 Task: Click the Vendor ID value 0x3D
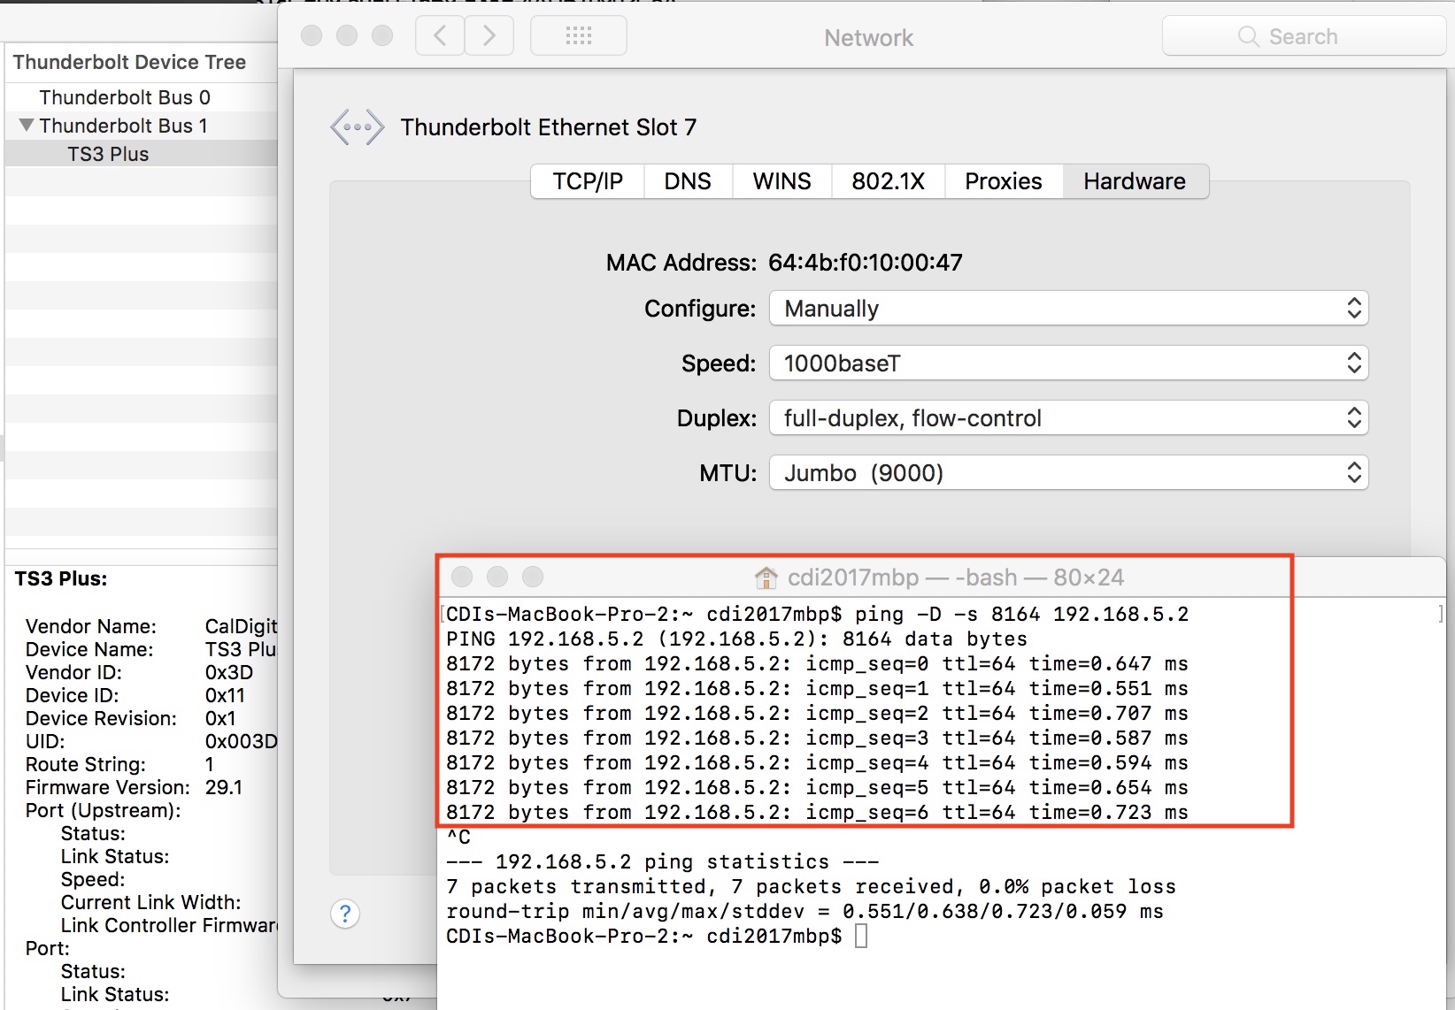[x=229, y=672]
